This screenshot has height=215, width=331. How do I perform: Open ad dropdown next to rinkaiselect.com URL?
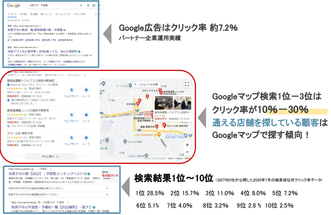41,26
